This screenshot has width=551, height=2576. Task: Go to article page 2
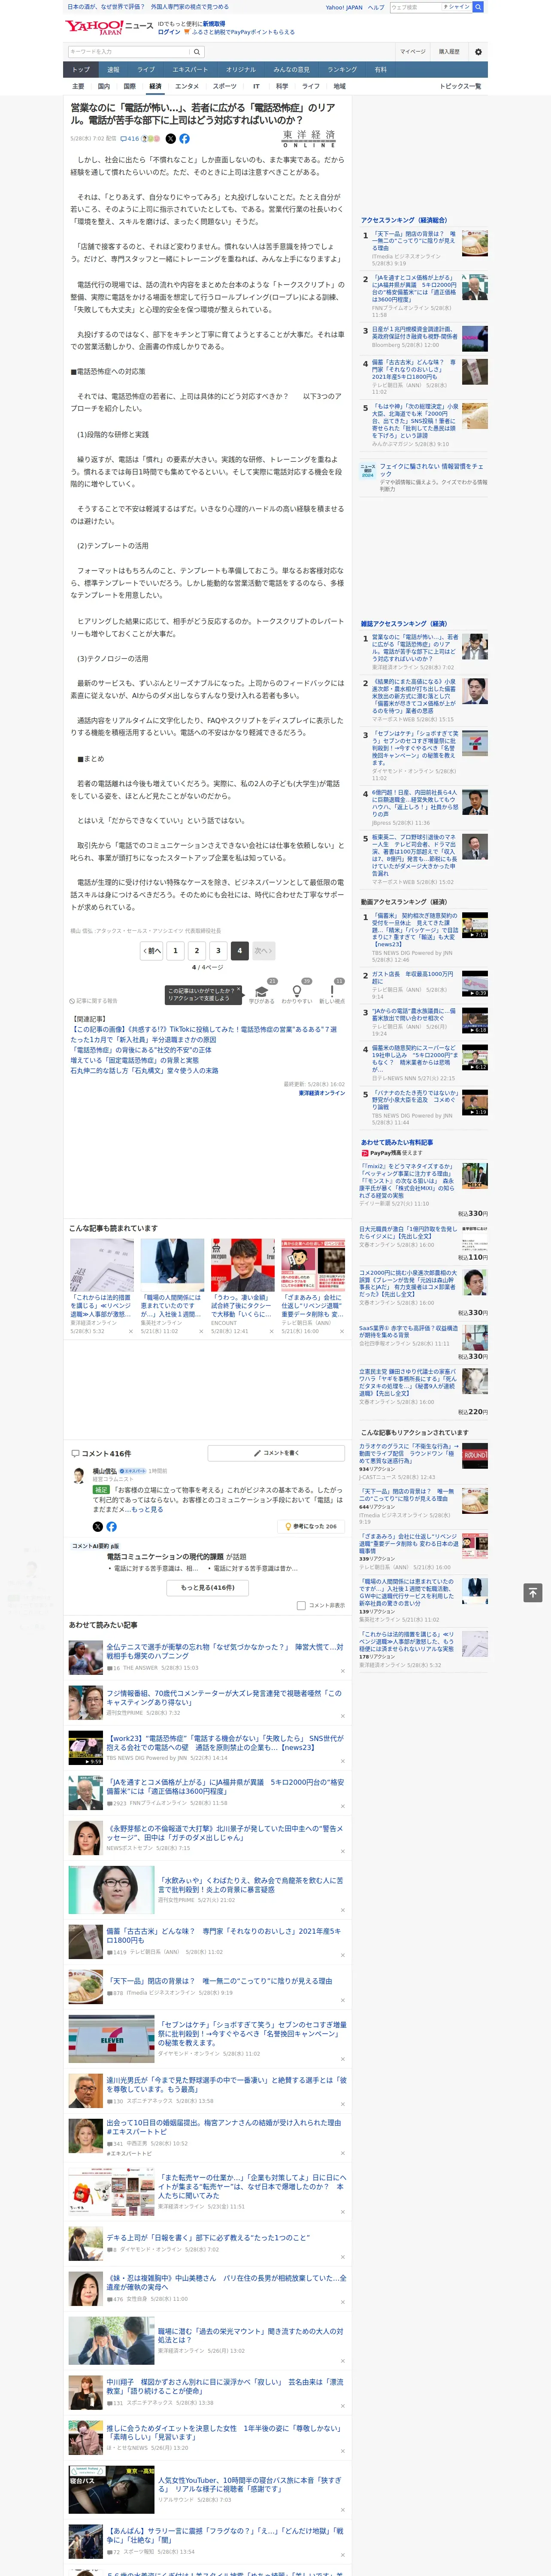click(197, 951)
